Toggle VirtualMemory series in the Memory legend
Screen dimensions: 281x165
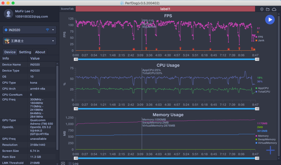click(267, 143)
